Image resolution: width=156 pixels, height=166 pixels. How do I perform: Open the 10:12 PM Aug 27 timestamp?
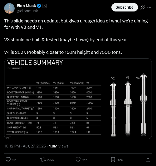[25, 146]
